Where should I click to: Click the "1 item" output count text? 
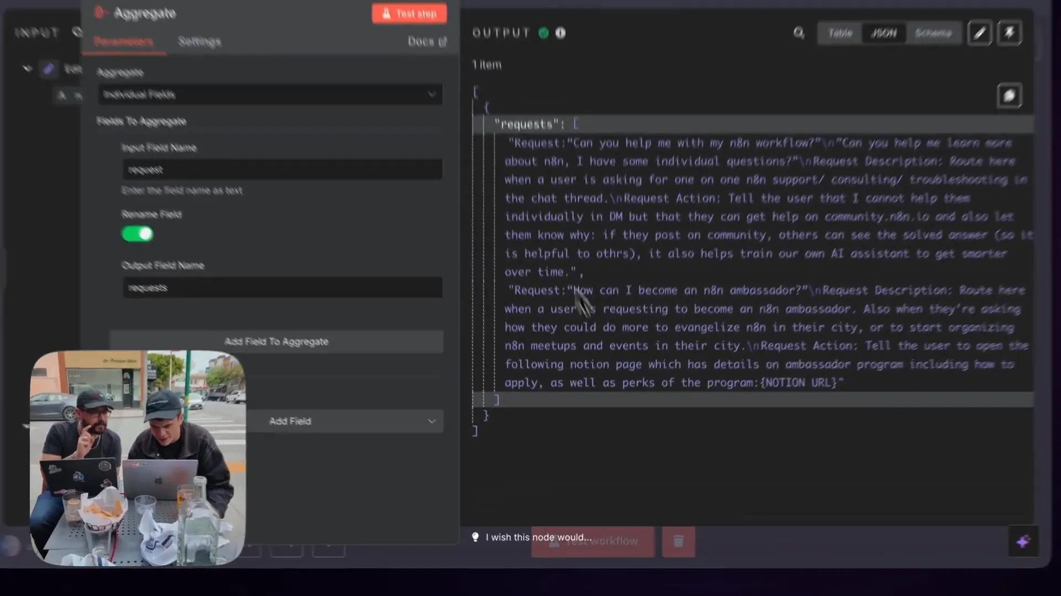coord(487,65)
